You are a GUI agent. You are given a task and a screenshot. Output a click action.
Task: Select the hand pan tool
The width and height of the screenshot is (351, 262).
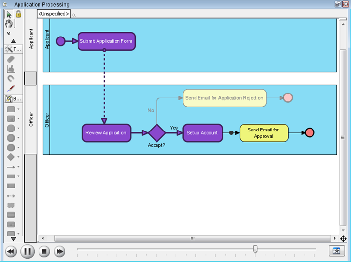pos(9,23)
